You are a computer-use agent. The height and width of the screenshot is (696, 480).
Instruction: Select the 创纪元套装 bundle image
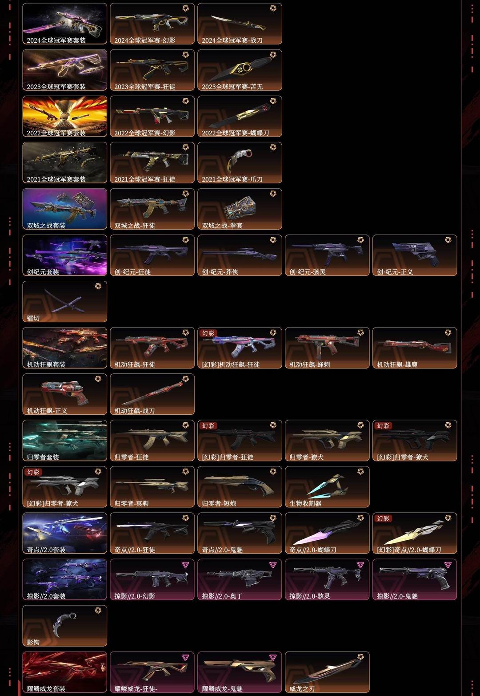tap(65, 255)
